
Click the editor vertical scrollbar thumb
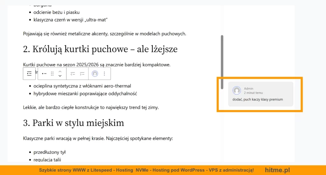(222, 62)
